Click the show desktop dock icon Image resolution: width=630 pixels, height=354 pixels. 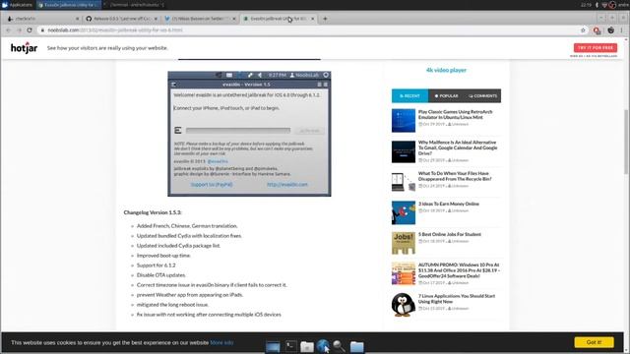[x=273, y=346]
